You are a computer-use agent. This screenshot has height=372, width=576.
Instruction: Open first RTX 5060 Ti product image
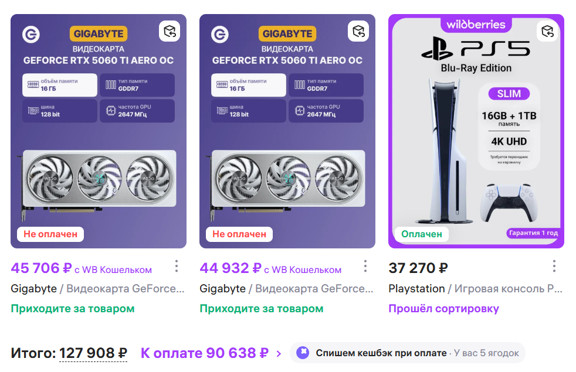(x=99, y=131)
